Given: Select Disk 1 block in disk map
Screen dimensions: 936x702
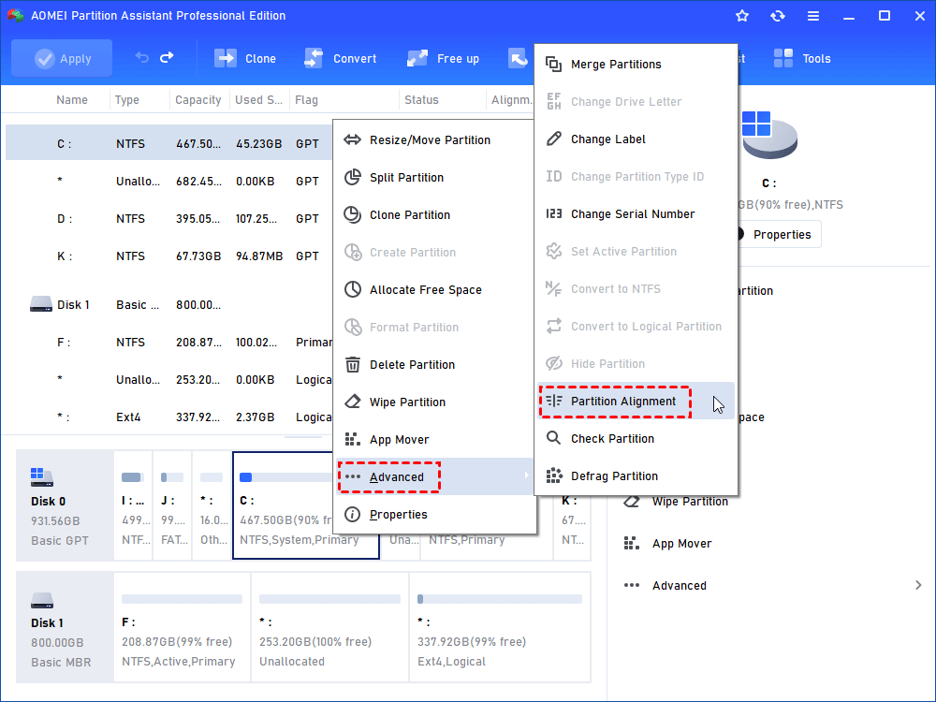Looking at the screenshot, I should click(x=65, y=627).
